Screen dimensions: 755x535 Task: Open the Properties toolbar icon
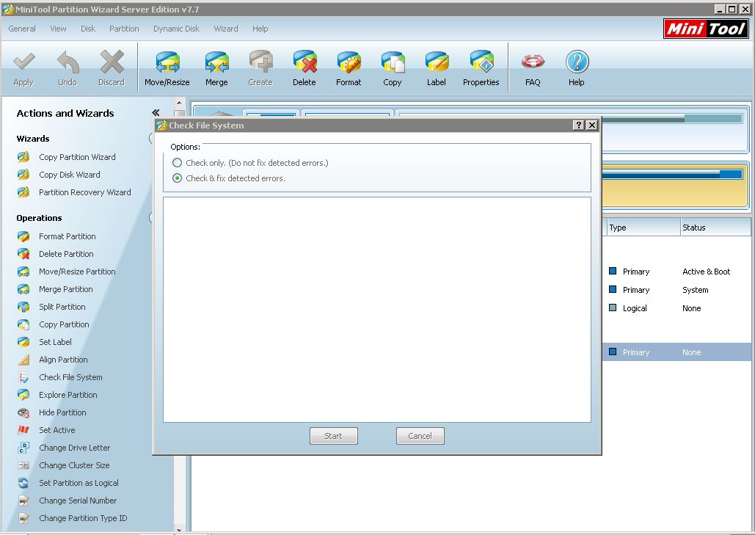pyautogui.click(x=481, y=62)
